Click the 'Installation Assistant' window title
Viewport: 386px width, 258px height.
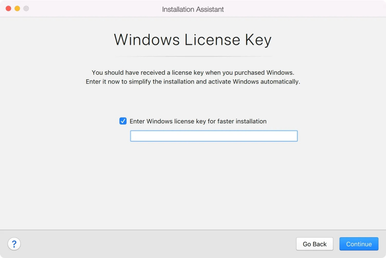[193, 9]
